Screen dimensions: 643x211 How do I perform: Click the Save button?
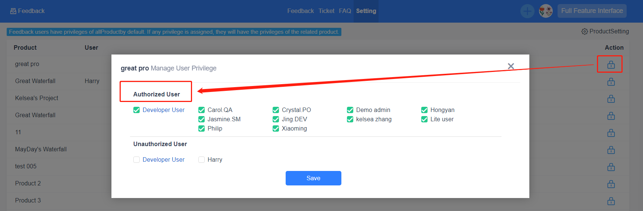click(x=313, y=178)
